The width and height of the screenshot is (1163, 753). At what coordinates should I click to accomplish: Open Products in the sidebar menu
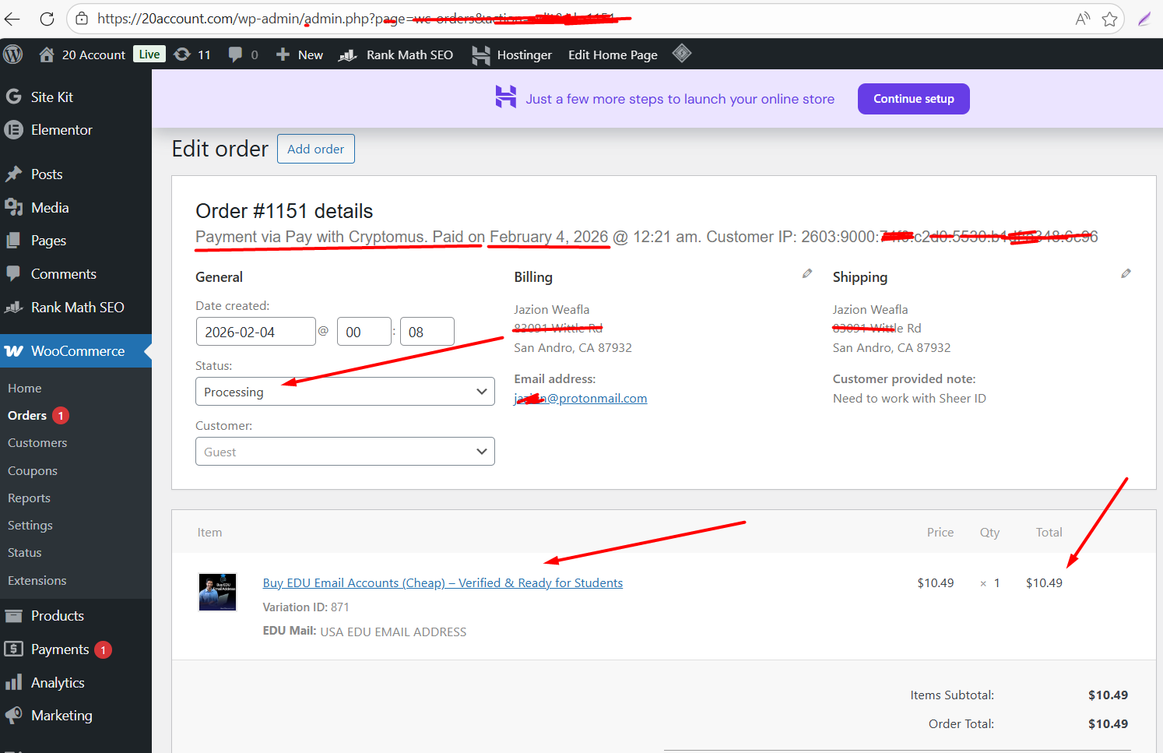click(x=57, y=616)
